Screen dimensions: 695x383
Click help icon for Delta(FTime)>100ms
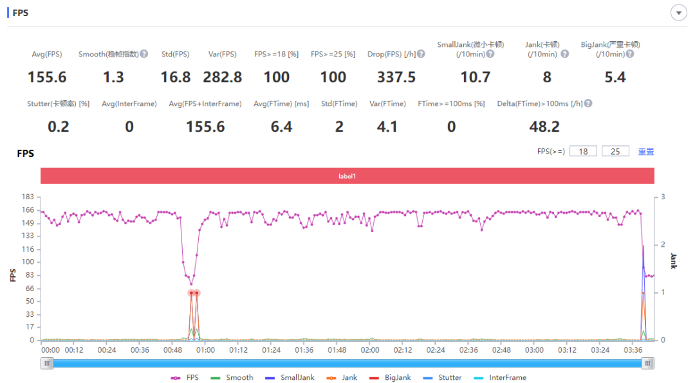point(588,103)
